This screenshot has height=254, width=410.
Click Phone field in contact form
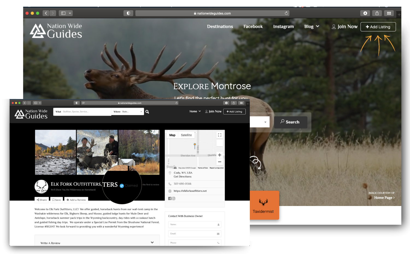195,243
